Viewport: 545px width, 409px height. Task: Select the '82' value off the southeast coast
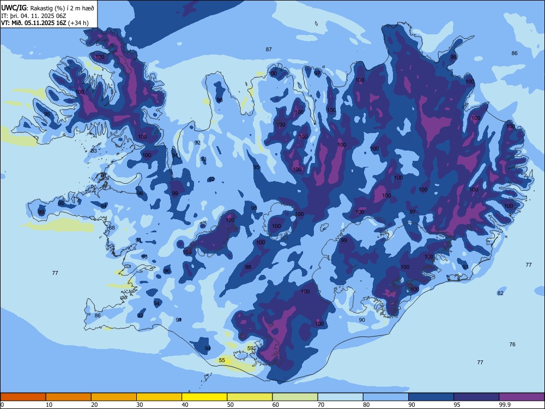pos(500,293)
